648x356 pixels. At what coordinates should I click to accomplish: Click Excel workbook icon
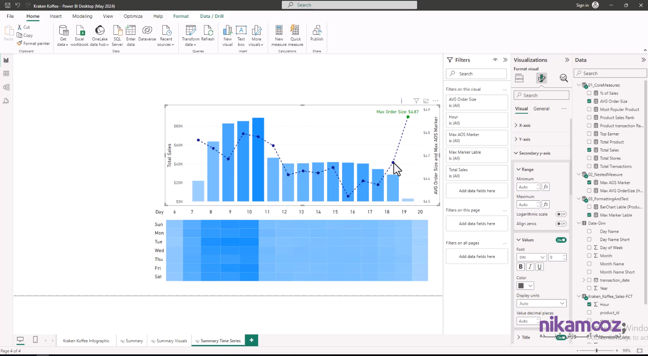[80, 36]
